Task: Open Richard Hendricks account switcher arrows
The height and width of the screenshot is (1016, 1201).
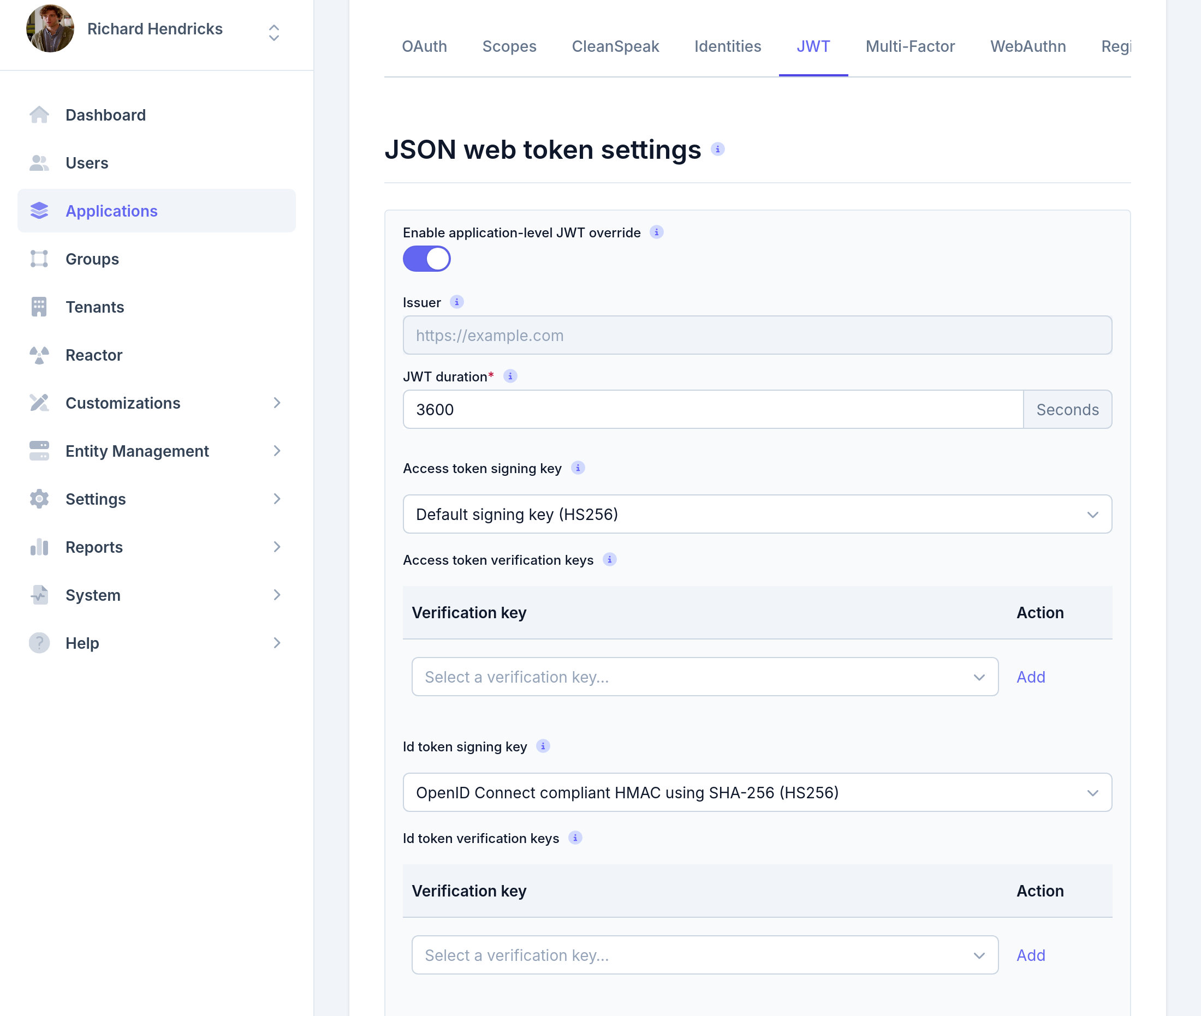Action: coord(274,33)
